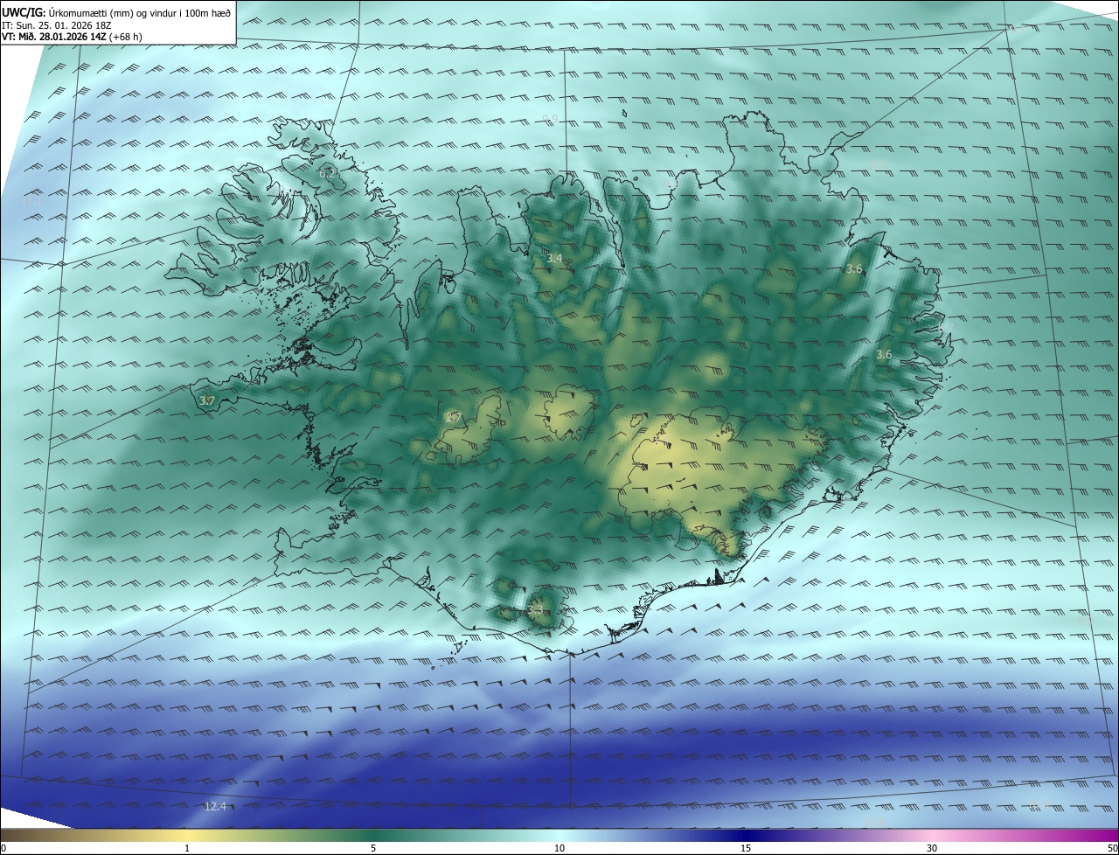Click the colorbar tick label "15"

pos(746,848)
